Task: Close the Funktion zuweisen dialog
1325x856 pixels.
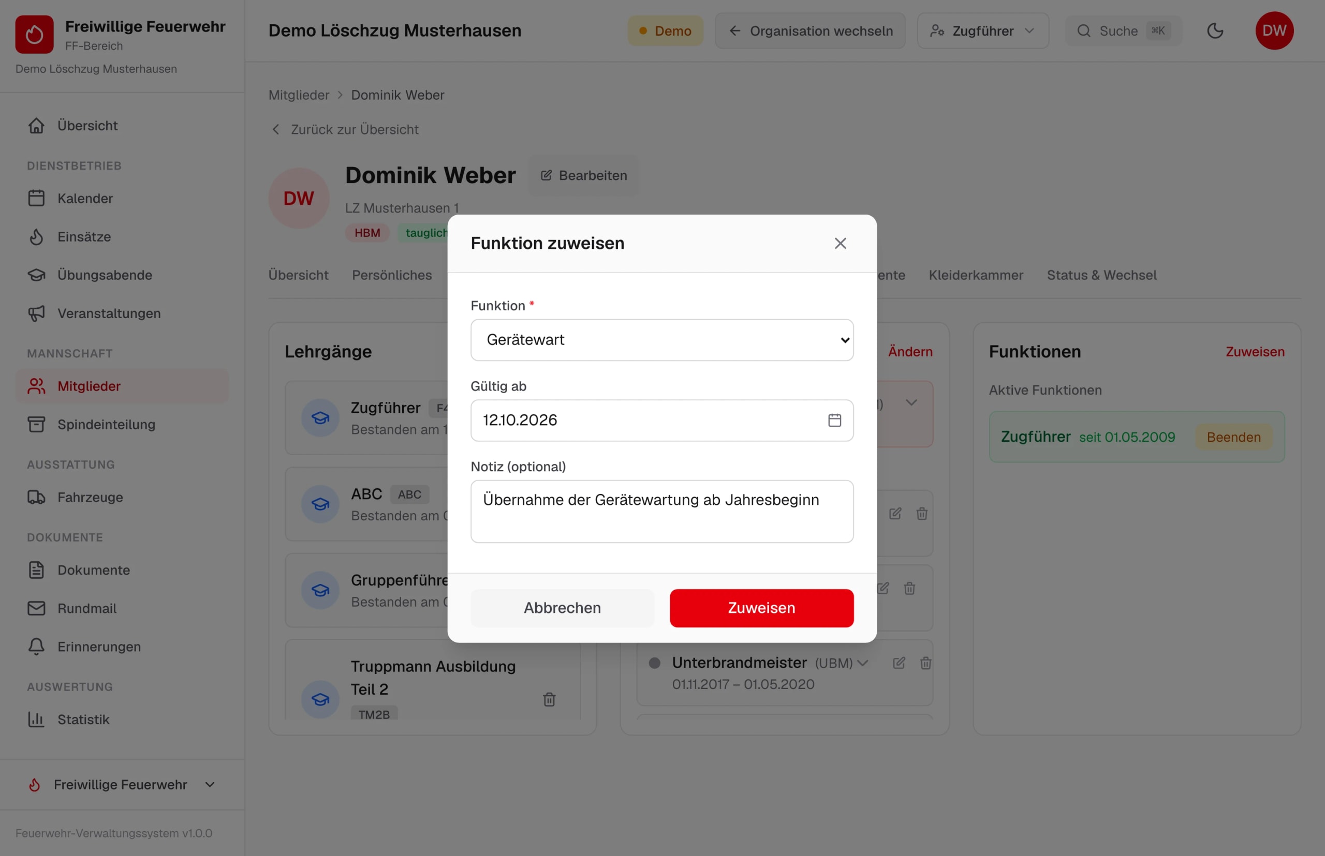Action: (840, 244)
